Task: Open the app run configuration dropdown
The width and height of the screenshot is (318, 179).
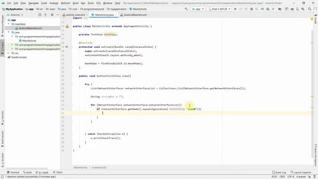Action: pyautogui.click(x=198, y=9)
